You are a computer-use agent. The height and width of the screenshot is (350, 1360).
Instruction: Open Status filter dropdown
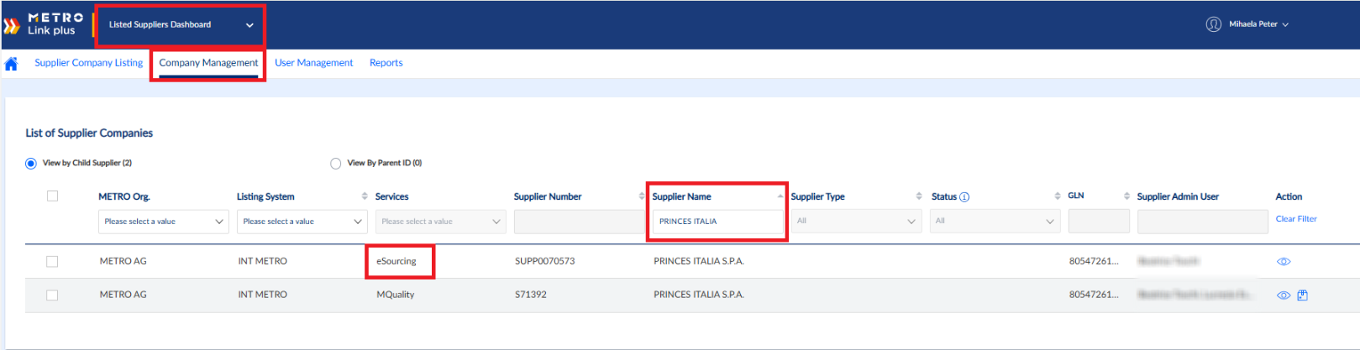pyautogui.click(x=995, y=222)
